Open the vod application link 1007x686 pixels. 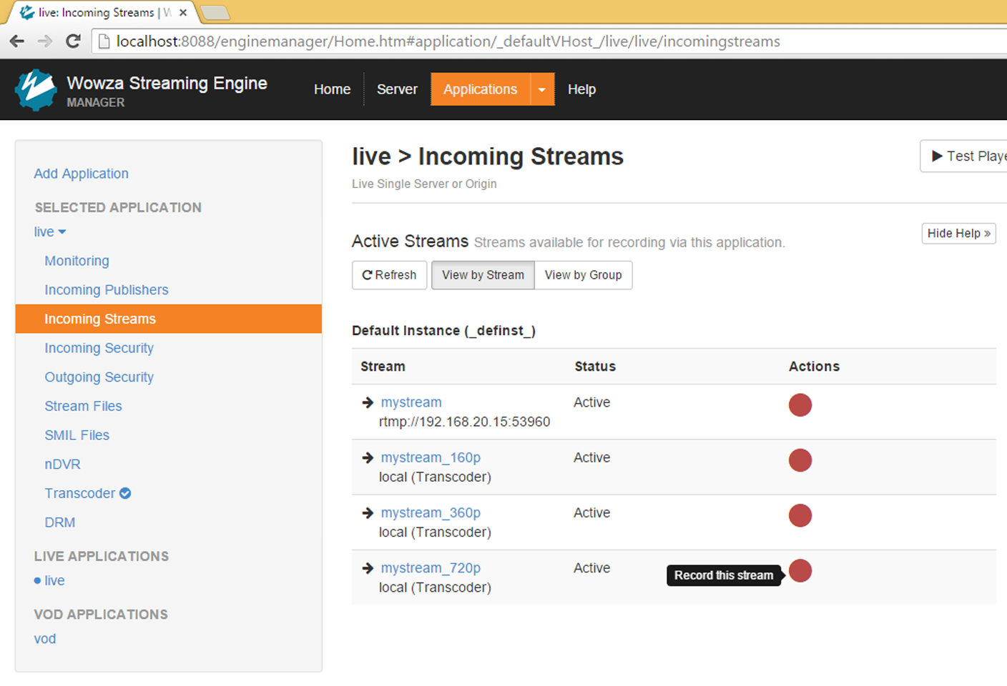tap(44, 639)
